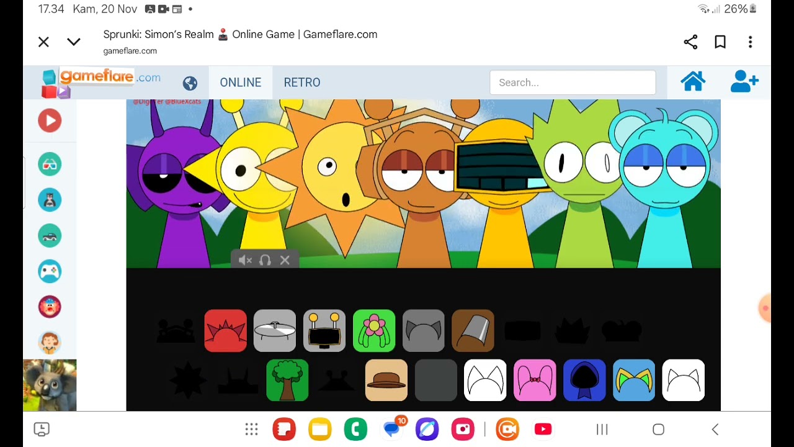Open the red clown-face sidebar category

50,307
